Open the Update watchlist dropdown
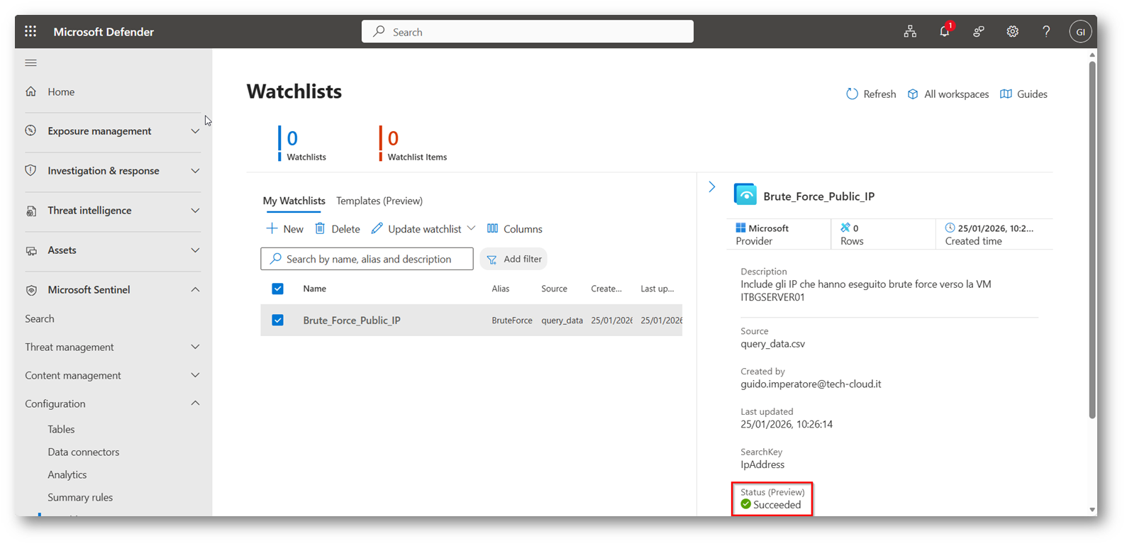The height and width of the screenshot is (546, 1127). [471, 228]
